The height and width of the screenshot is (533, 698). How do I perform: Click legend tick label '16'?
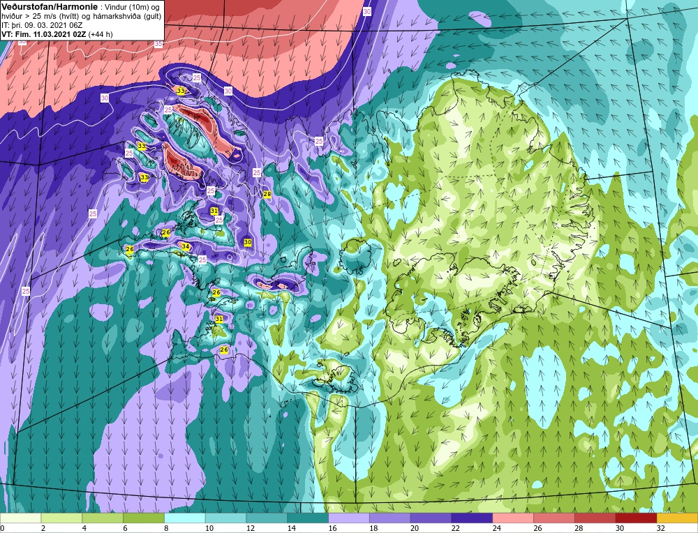pyautogui.click(x=332, y=528)
